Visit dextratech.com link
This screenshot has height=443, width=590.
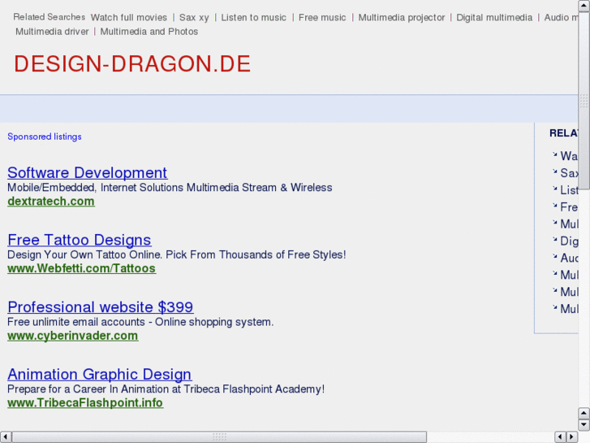[51, 202]
